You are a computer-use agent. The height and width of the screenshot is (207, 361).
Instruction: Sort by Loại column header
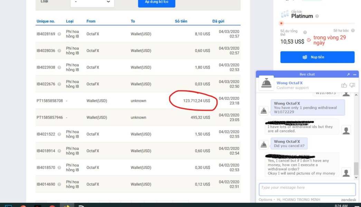(x=70, y=21)
